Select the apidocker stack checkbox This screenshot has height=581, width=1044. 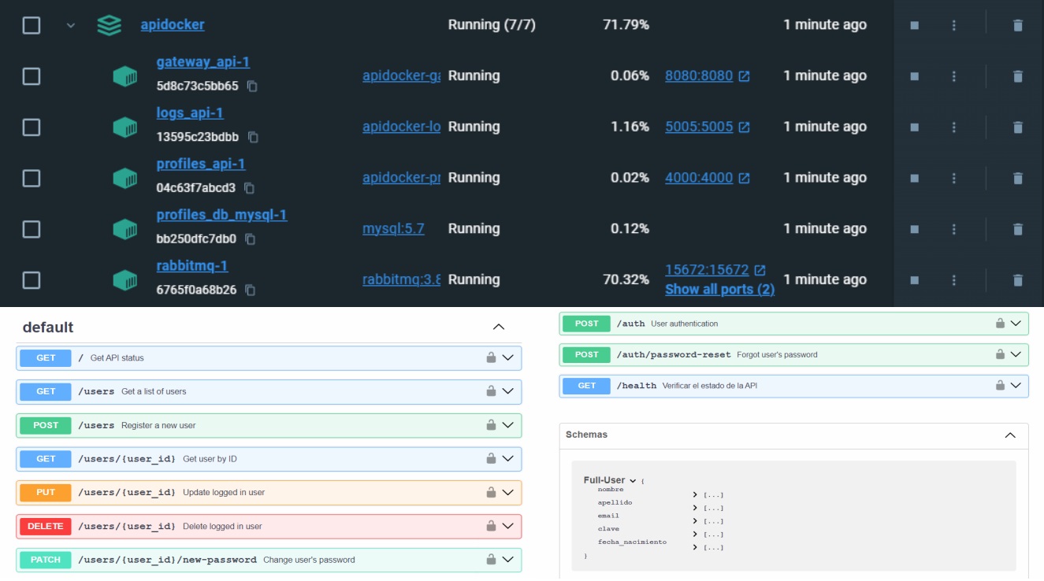coord(32,25)
